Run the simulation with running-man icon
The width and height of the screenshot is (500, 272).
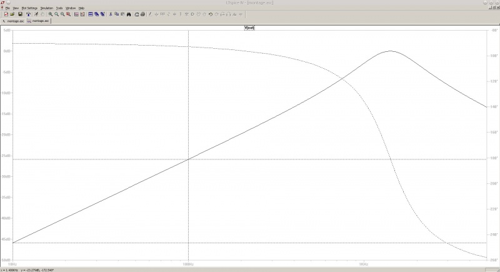point(36,14)
